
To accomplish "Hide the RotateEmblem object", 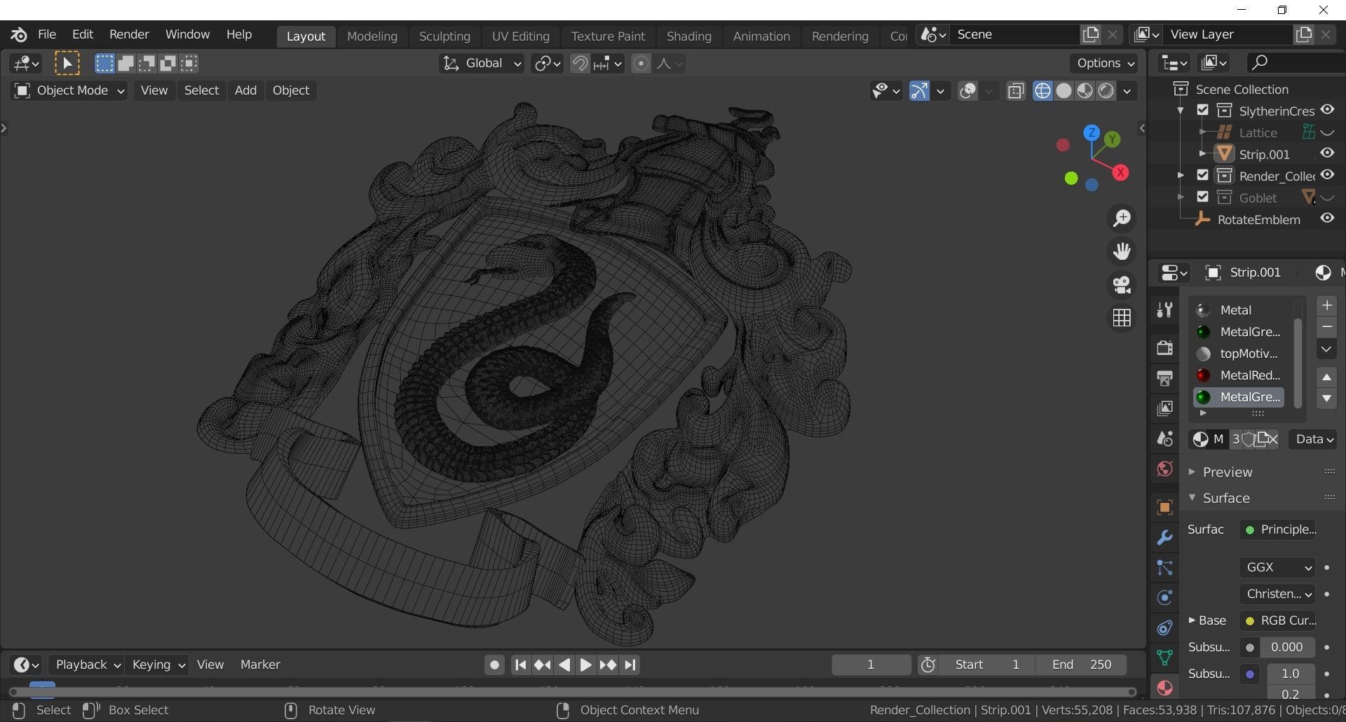I will 1327,218.
